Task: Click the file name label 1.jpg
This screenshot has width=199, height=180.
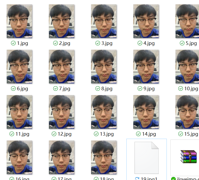Action: coord(23,43)
